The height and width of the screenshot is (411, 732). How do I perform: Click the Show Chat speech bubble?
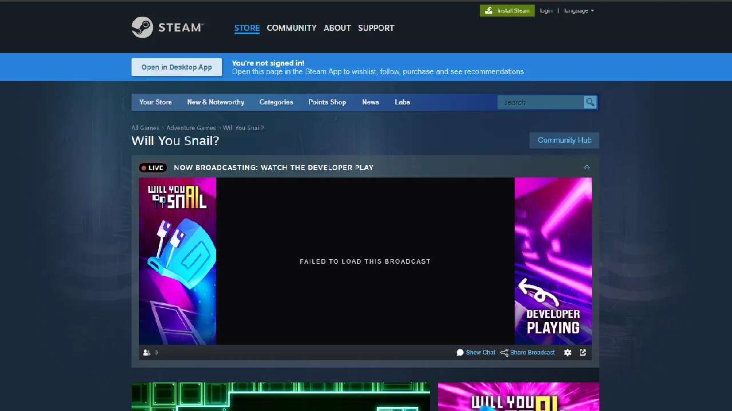(460, 353)
